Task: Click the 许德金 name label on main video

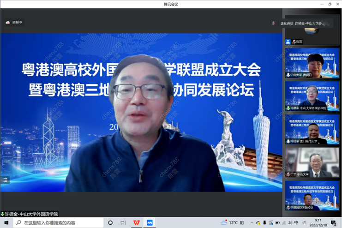Action: tap(30, 214)
